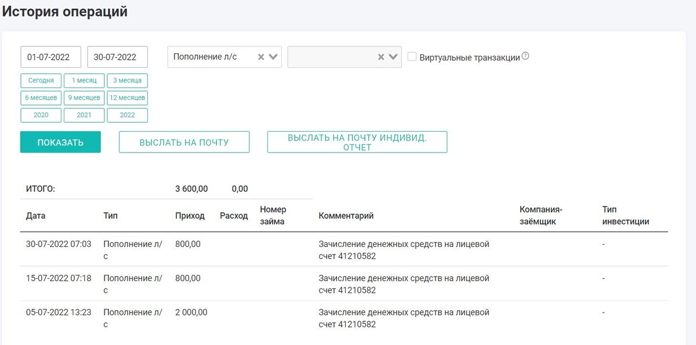
Task: Open the empty second filter dropdown arrow
Action: coord(393,57)
